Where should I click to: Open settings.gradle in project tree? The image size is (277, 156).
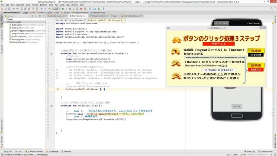pyautogui.click(x=25, y=39)
